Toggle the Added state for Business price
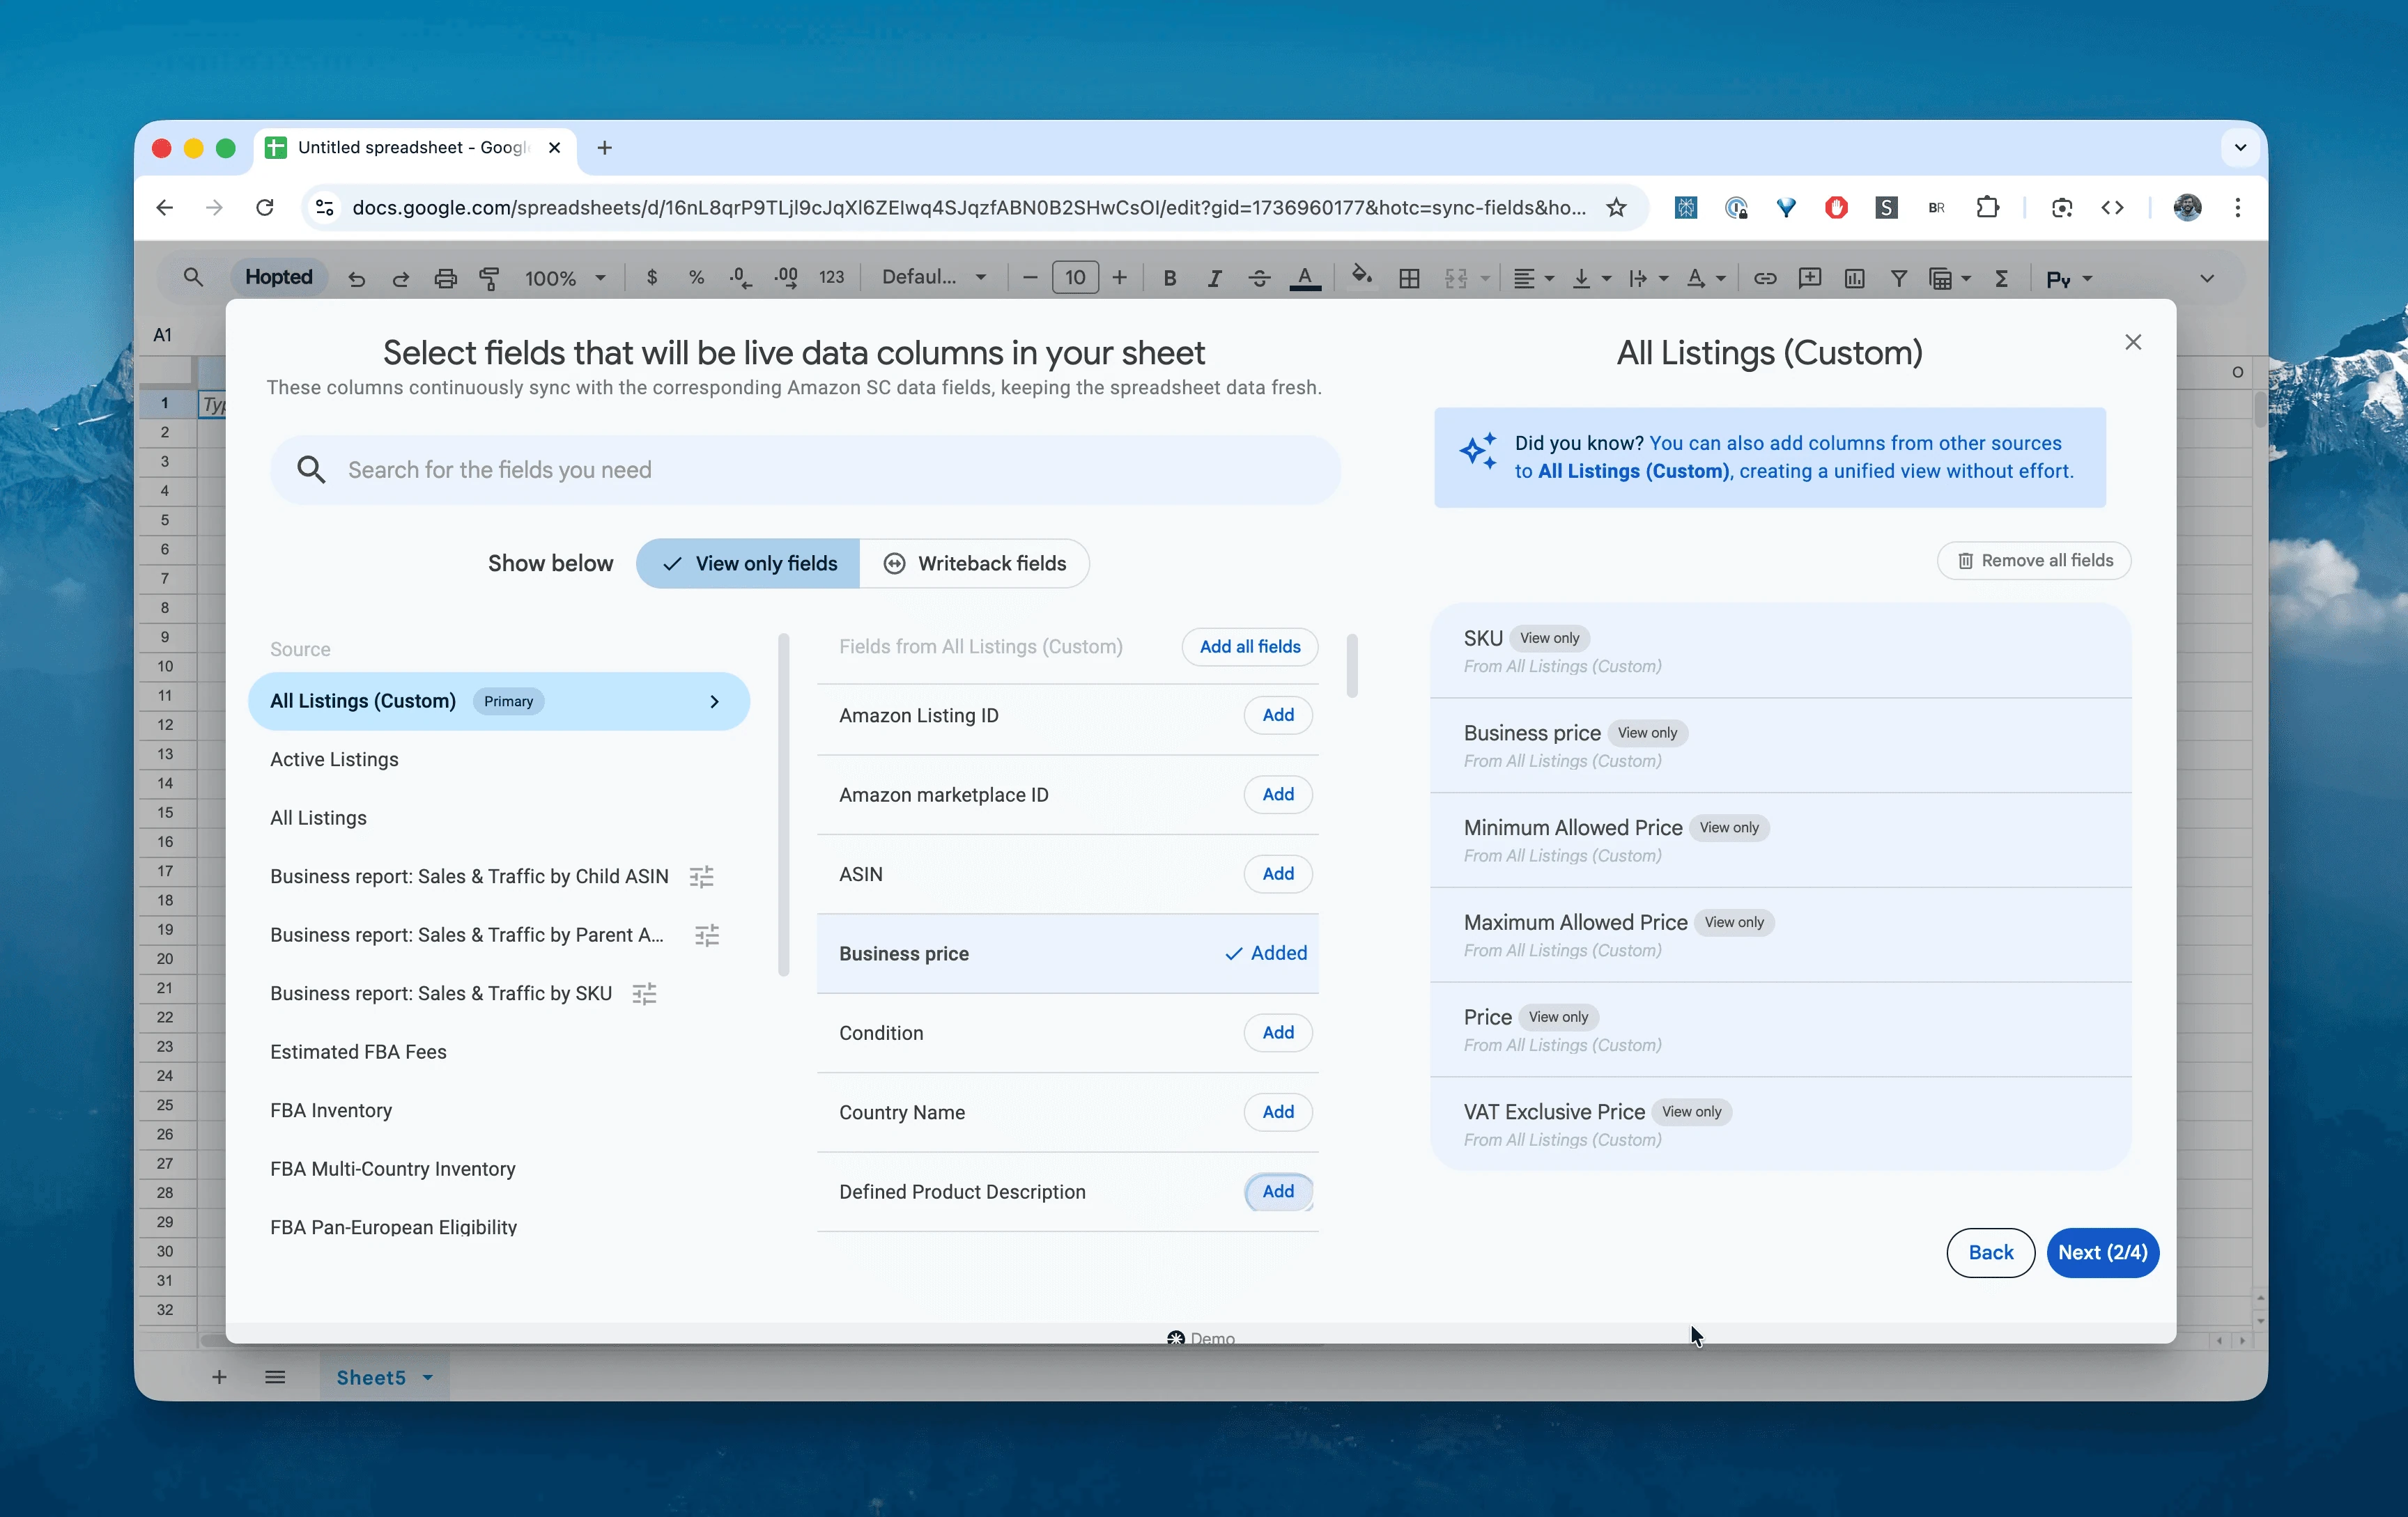This screenshot has width=2408, height=1517. [1266, 954]
